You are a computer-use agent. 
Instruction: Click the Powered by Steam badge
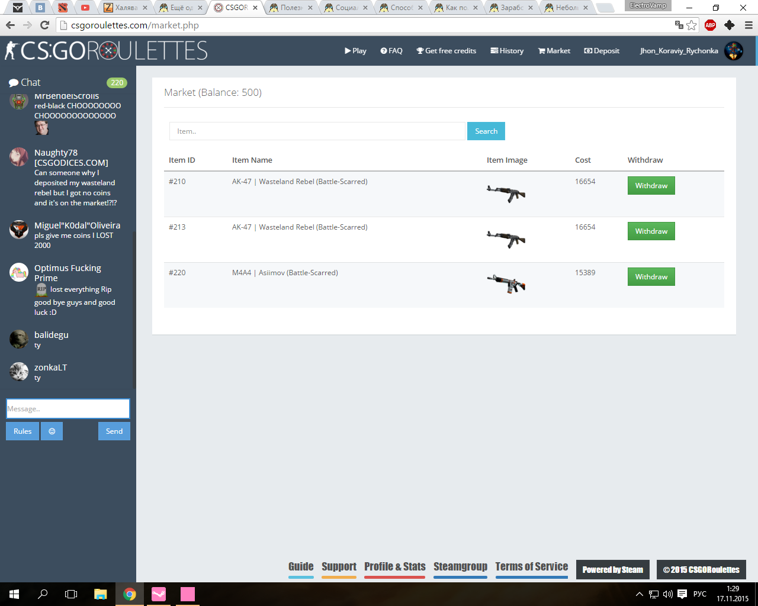pyautogui.click(x=613, y=570)
